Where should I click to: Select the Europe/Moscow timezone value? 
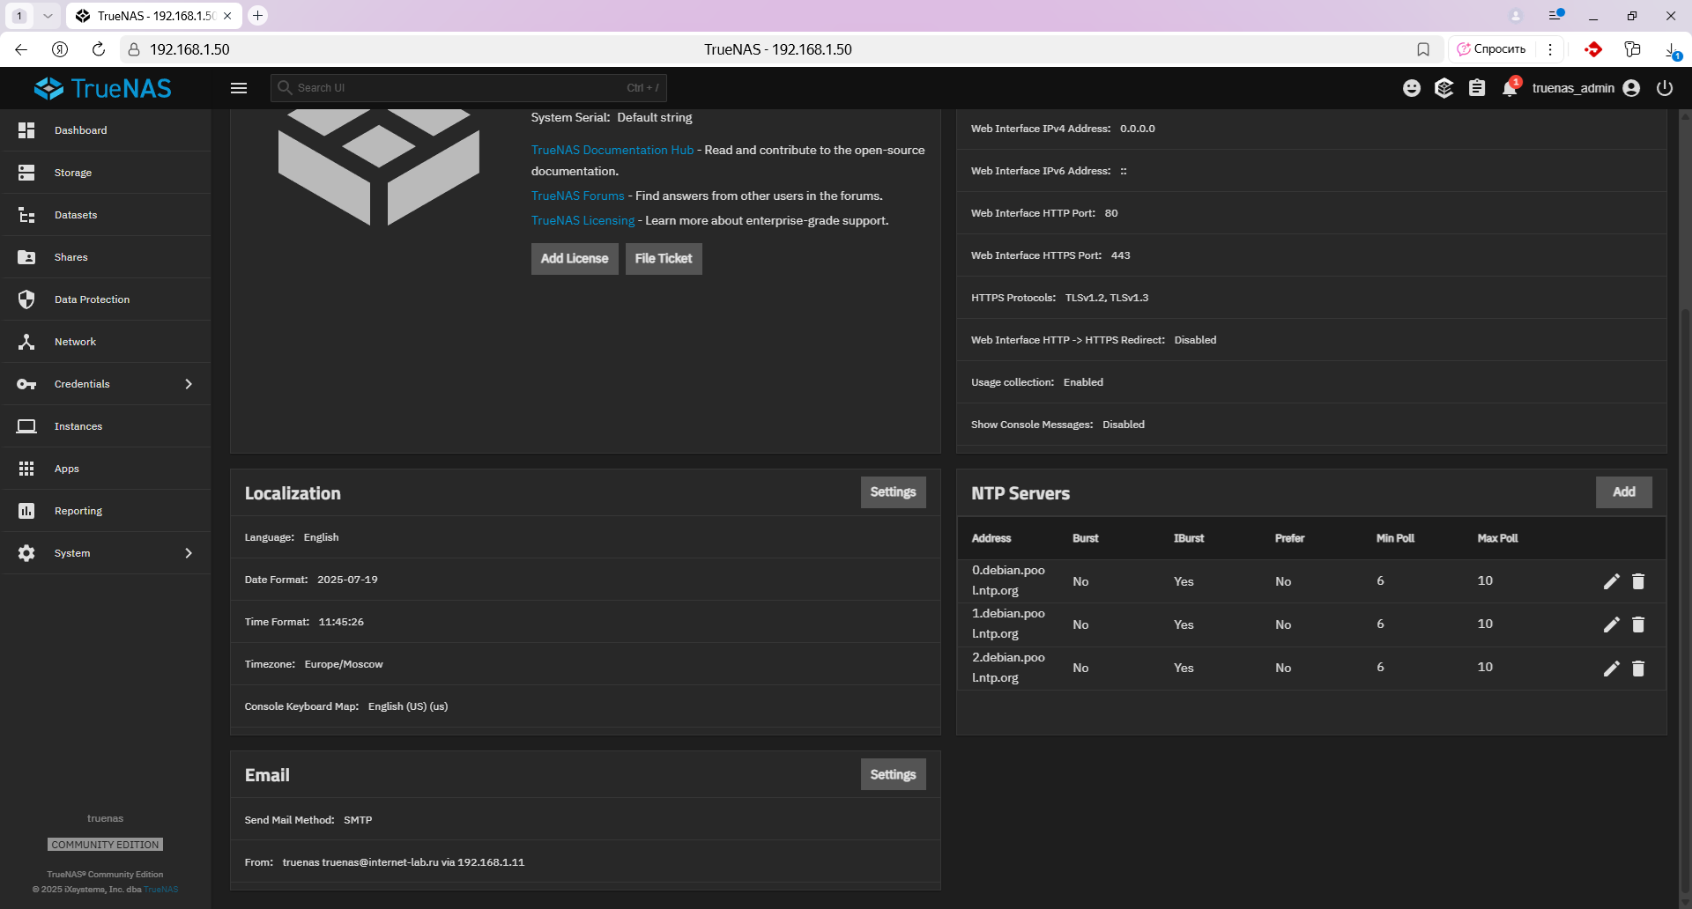pyautogui.click(x=344, y=664)
